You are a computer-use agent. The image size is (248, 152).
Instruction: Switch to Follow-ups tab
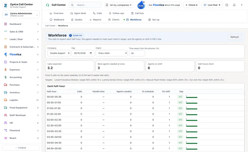[x=117, y=13]
